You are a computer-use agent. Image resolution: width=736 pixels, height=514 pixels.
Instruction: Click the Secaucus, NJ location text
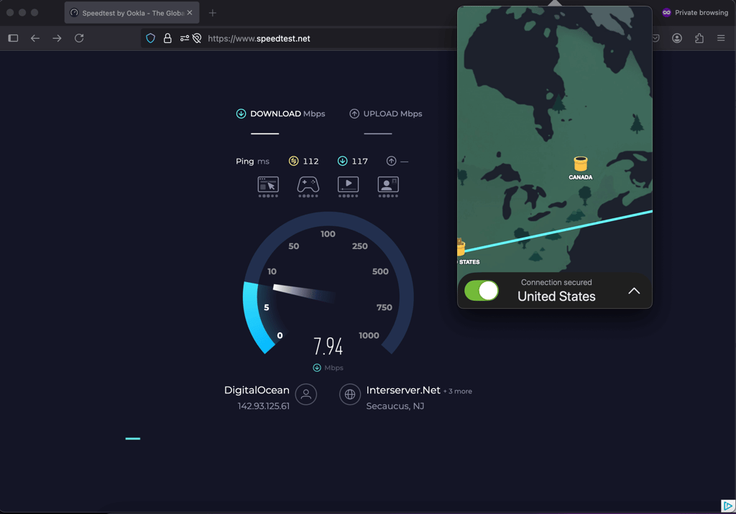395,406
